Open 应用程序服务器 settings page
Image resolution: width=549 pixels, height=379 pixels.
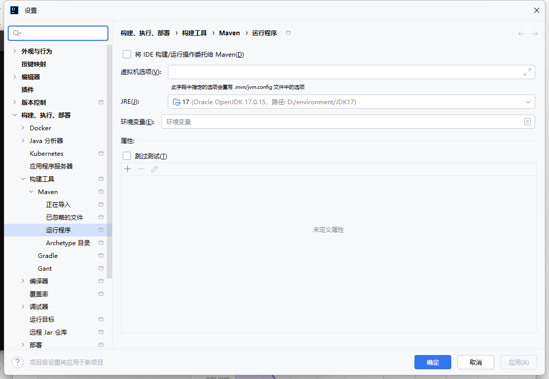51,166
